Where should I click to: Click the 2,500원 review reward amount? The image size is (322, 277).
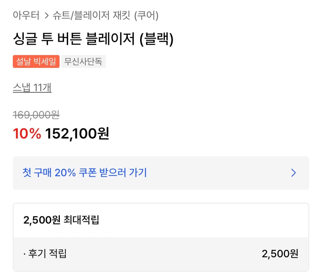(x=280, y=253)
